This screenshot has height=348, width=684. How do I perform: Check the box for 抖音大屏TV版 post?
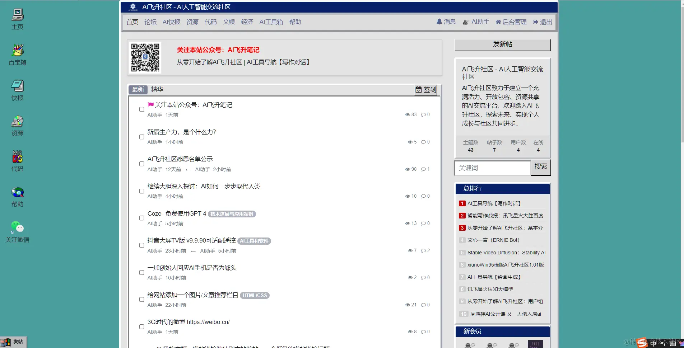pos(142,245)
